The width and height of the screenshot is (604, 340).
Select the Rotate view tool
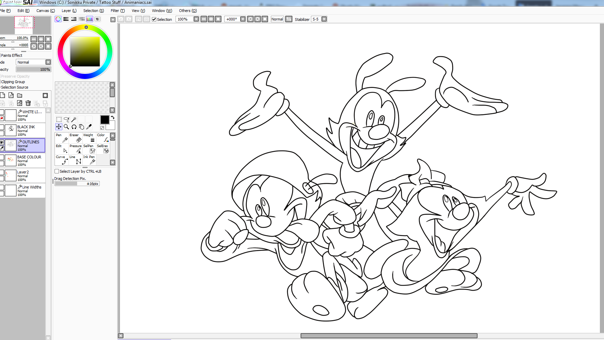tap(74, 127)
